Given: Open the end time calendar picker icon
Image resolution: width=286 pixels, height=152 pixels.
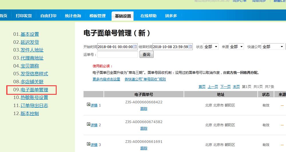Looking at the screenshot, I should tap(190, 47).
